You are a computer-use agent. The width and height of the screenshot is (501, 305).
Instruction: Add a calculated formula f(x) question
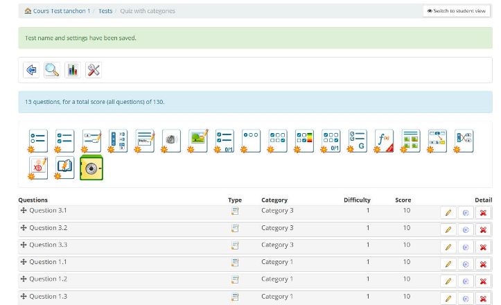pos(384,141)
